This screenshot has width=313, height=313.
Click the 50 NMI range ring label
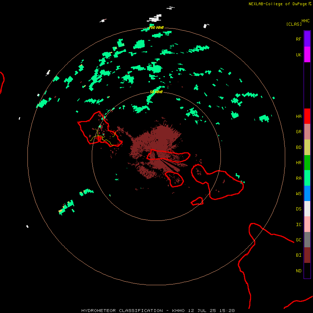tap(156, 92)
